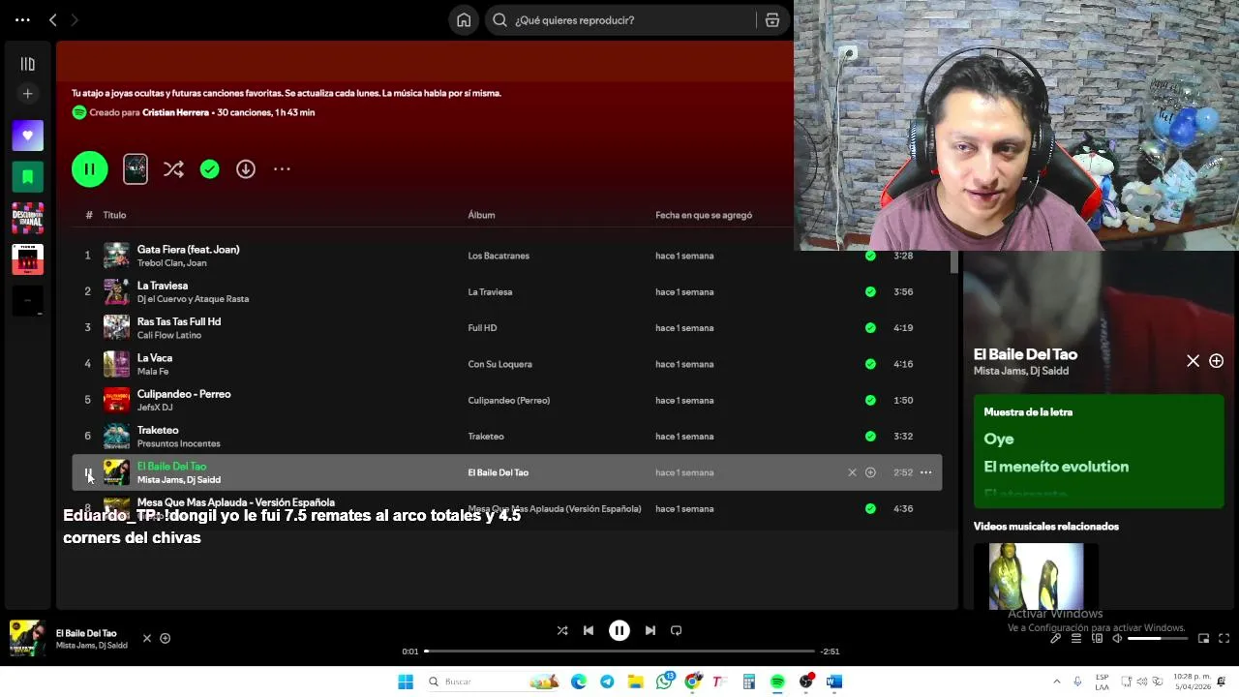This screenshot has width=1239, height=697.
Task: Collapse Your Library sidebar icon
Action: 27,64
